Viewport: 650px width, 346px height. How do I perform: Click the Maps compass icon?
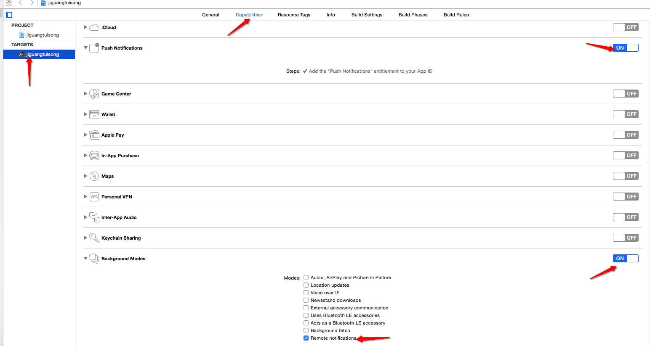click(x=94, y=176)
